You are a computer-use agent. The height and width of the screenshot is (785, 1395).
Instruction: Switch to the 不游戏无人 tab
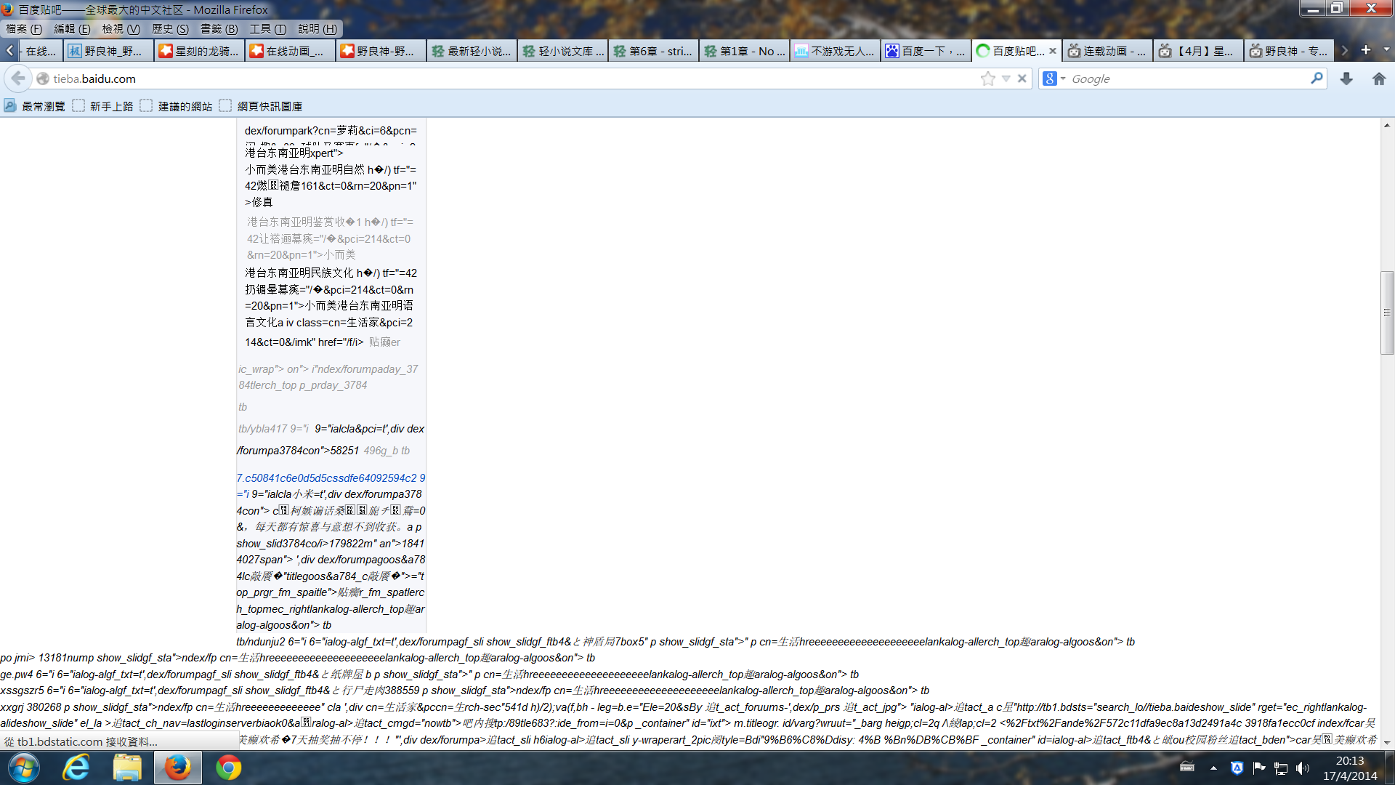point(835,51)
